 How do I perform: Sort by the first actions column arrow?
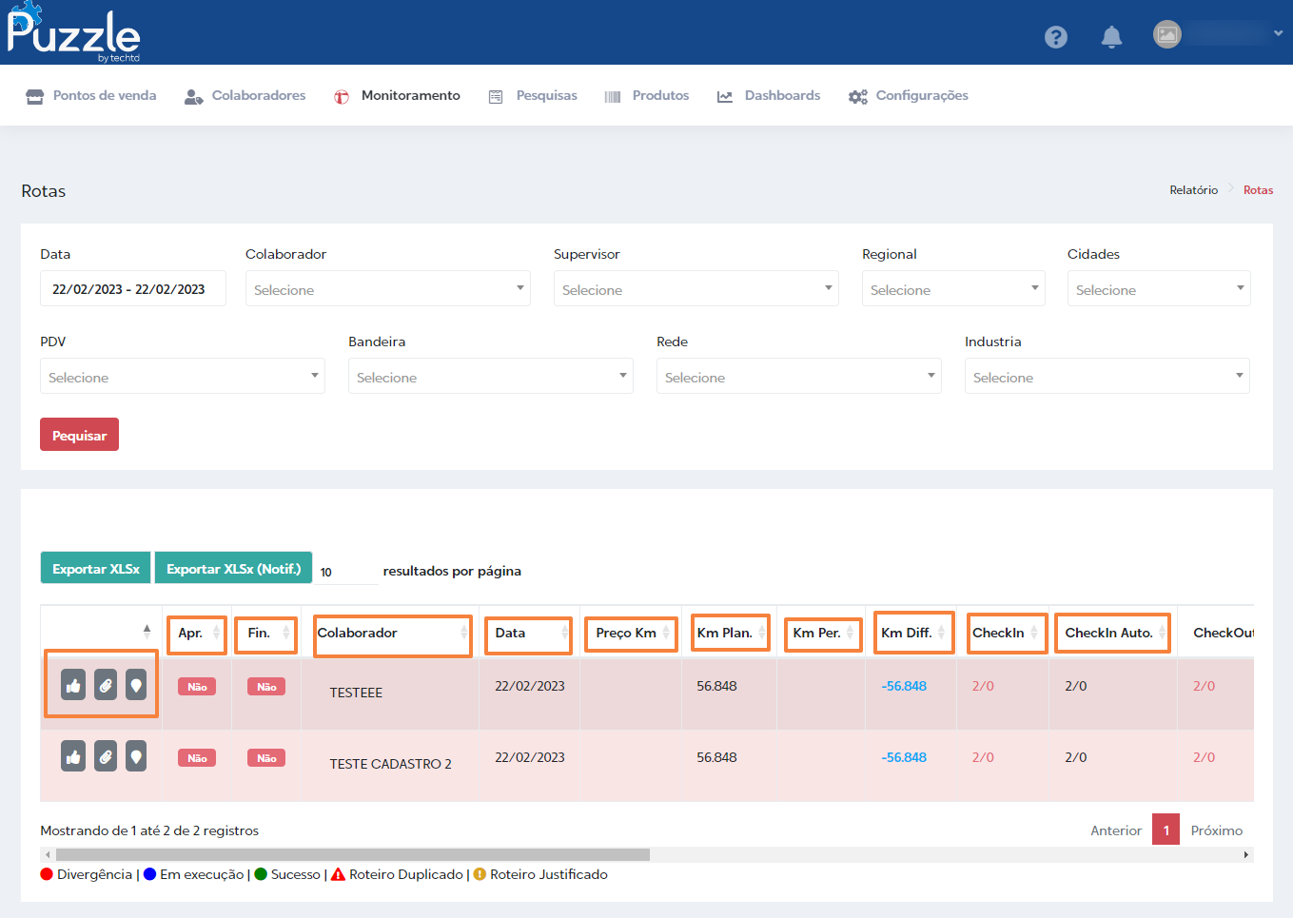point(147,631)
